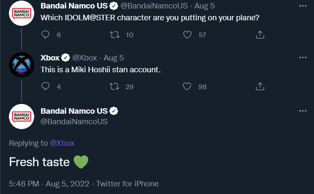Open more options on first Bandai Namco tweet
314x194 pixels.
303,6
